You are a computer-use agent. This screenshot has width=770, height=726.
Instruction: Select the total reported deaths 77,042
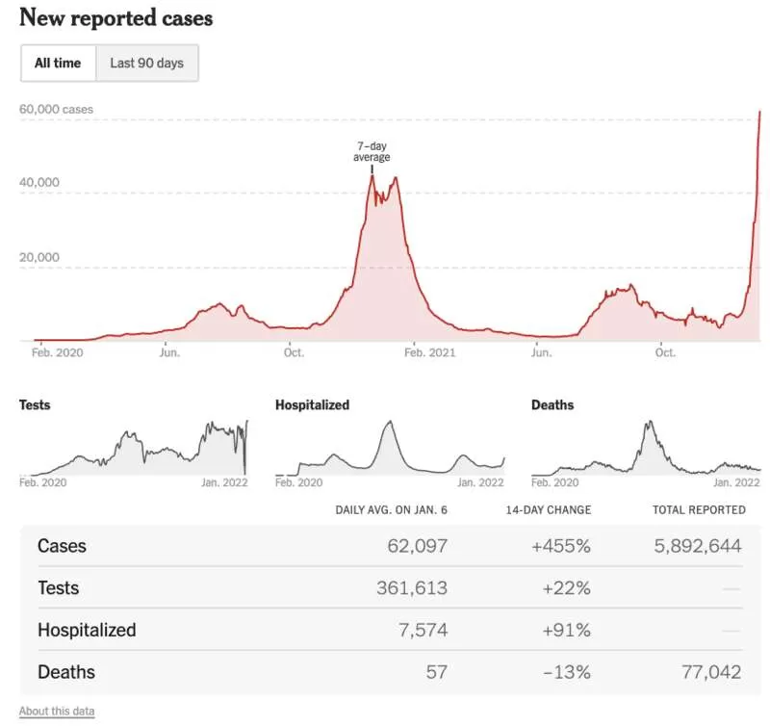[x=711, y=672]
